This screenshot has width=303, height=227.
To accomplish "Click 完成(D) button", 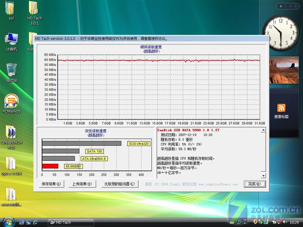I will click(255, 184).
